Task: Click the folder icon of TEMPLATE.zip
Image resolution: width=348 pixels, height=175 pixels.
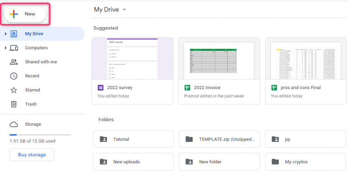Action: (189, 139)
